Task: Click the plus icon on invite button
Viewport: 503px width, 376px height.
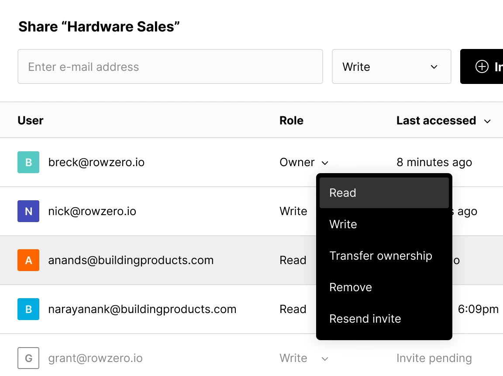Action: pos(482,66)
